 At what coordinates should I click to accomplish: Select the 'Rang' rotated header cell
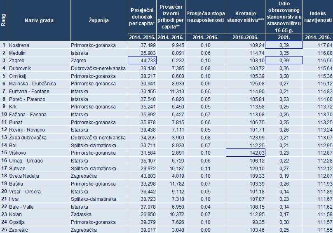tap(4, 20)
